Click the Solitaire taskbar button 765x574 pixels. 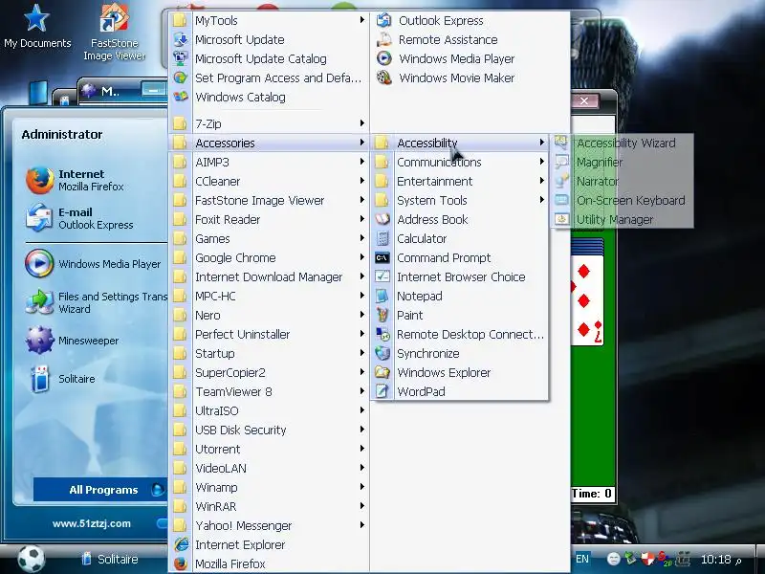(110, 559)
